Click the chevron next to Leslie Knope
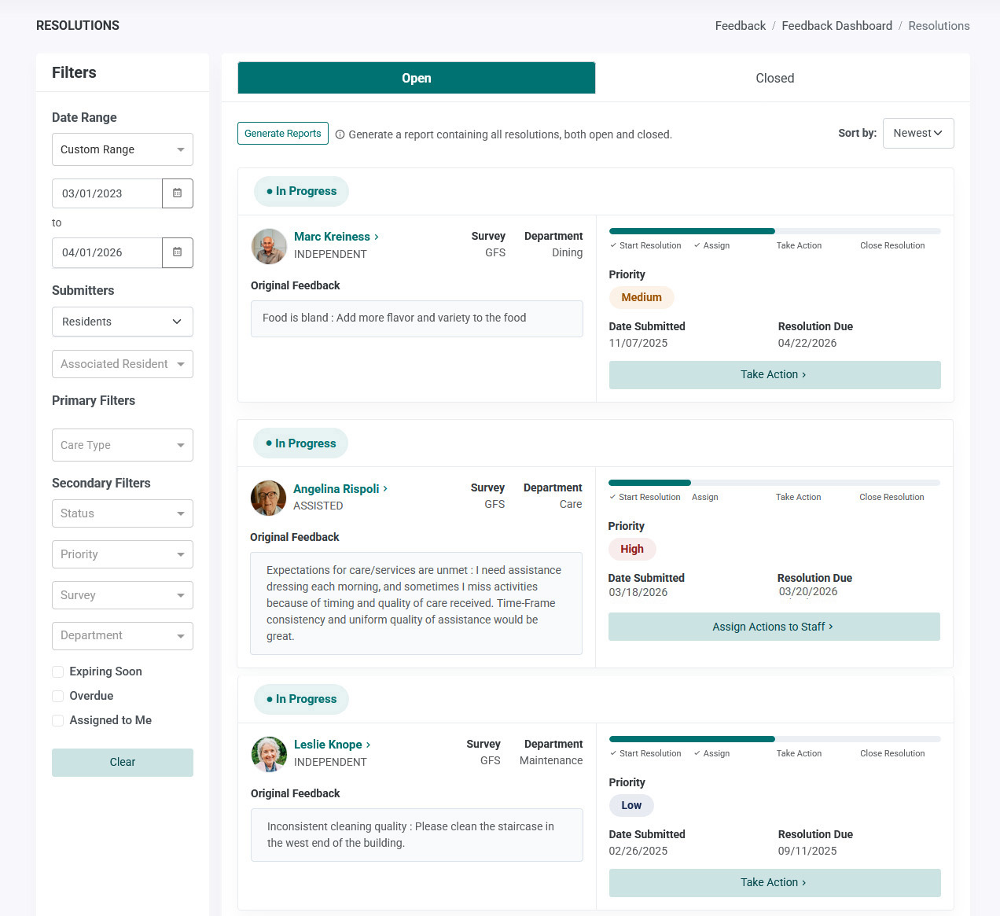The width and height of the screenshot is (1000, 916). coord(369,745)
